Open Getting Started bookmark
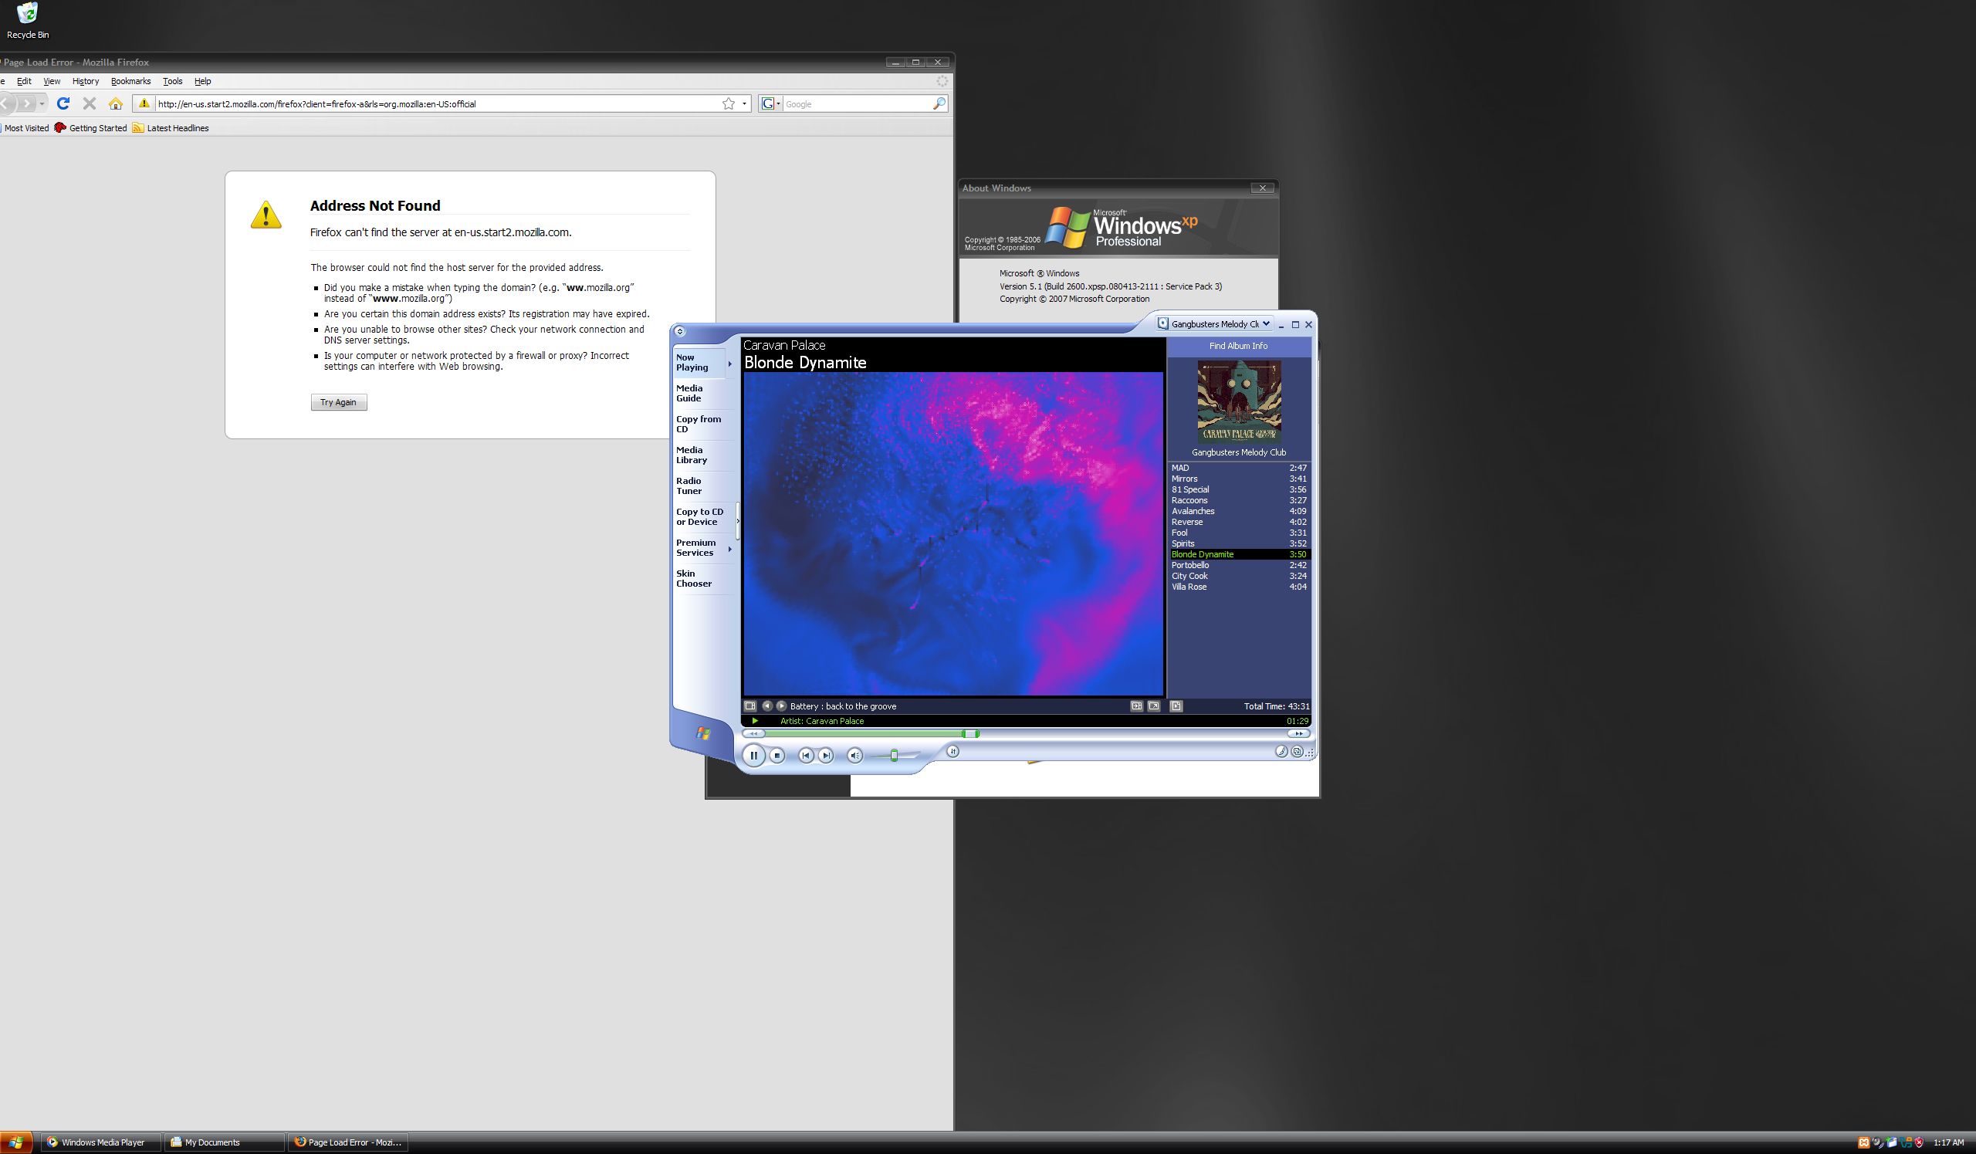1976x1154 pixels. (90, 128)
